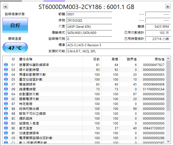This screenshot has width=173, height=145.
Task: Click the 良好 health status button
Action: coord(15,25)
